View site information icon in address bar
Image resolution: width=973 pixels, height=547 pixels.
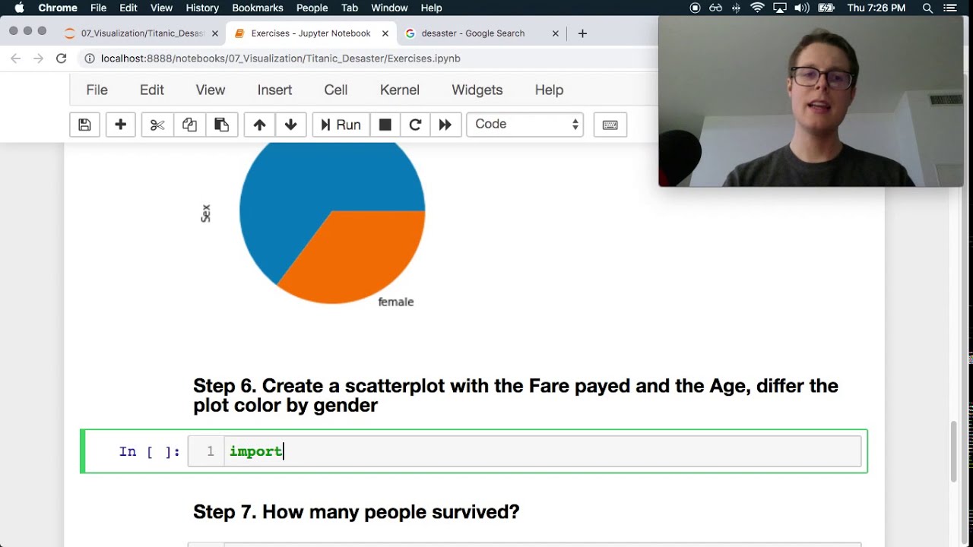[90, 58]
